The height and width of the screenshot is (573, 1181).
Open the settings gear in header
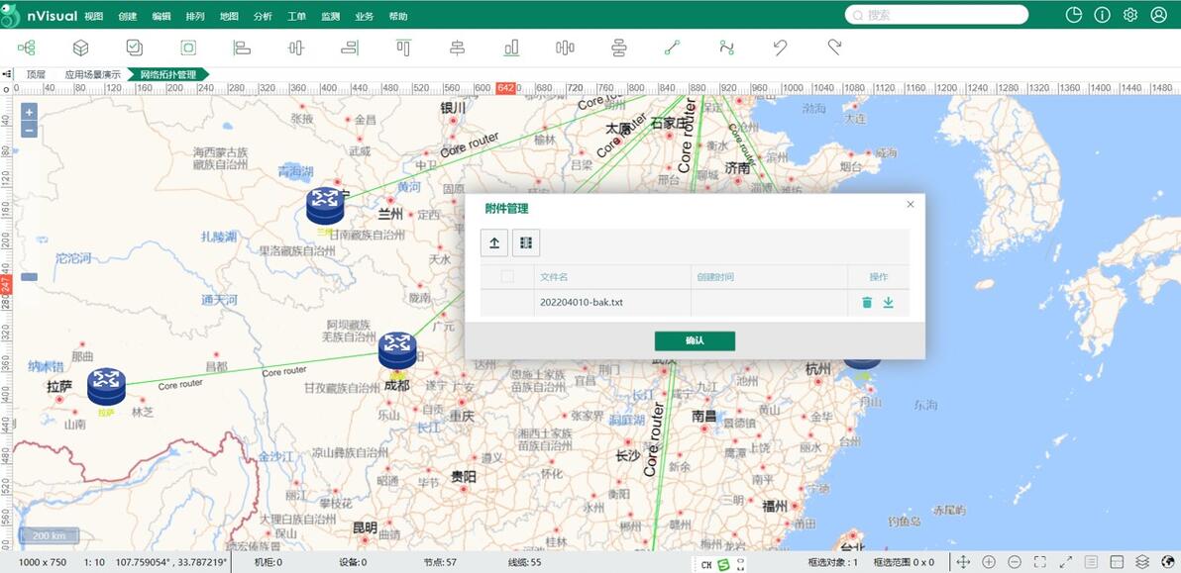tap(1130, 15)
